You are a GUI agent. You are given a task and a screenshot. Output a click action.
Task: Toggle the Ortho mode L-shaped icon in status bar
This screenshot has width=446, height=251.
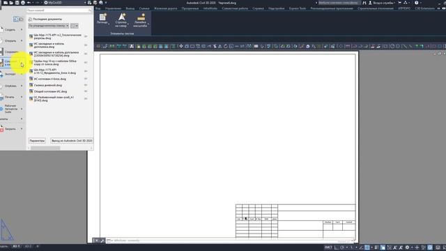337,248
